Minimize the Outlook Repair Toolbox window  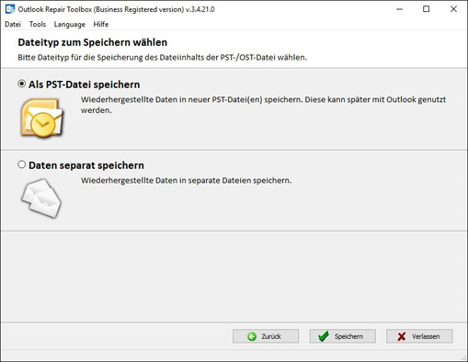[x=399, y=9]
